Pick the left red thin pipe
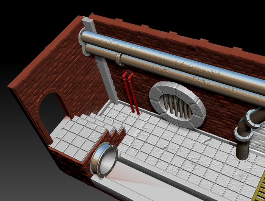Image resolution: width=265 pixels, height=201 pixels. 128,92
